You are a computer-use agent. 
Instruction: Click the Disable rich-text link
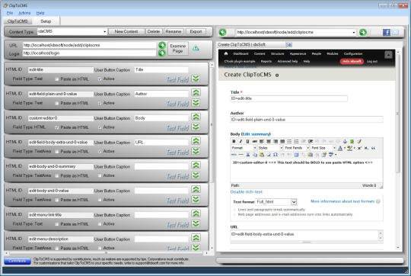246,192
